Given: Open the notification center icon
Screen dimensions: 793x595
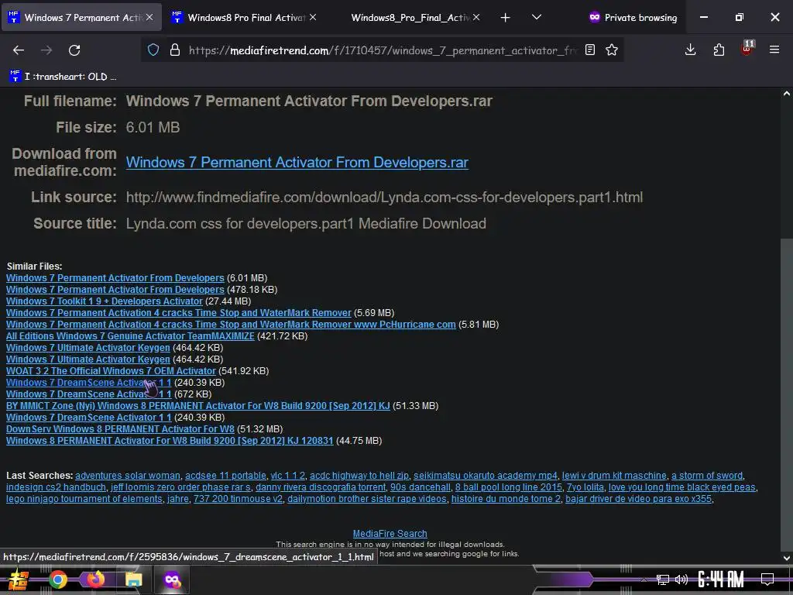Looking at the screenshot, I should (x=767, y=580).
